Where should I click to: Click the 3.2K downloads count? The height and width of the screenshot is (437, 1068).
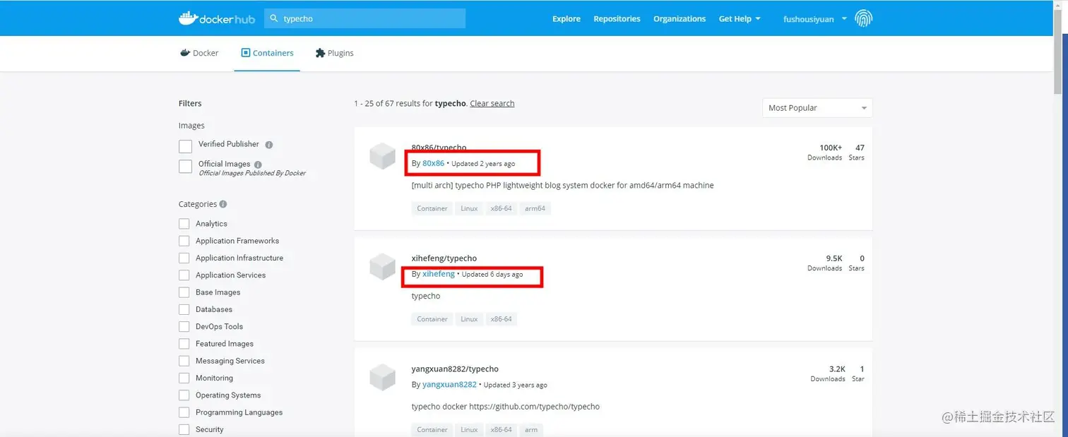tap(837, 369)
